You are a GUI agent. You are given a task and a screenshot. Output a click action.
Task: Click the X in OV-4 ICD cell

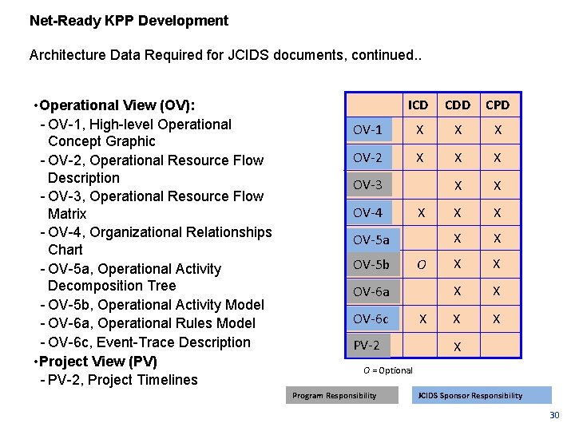tap(422, 212)
